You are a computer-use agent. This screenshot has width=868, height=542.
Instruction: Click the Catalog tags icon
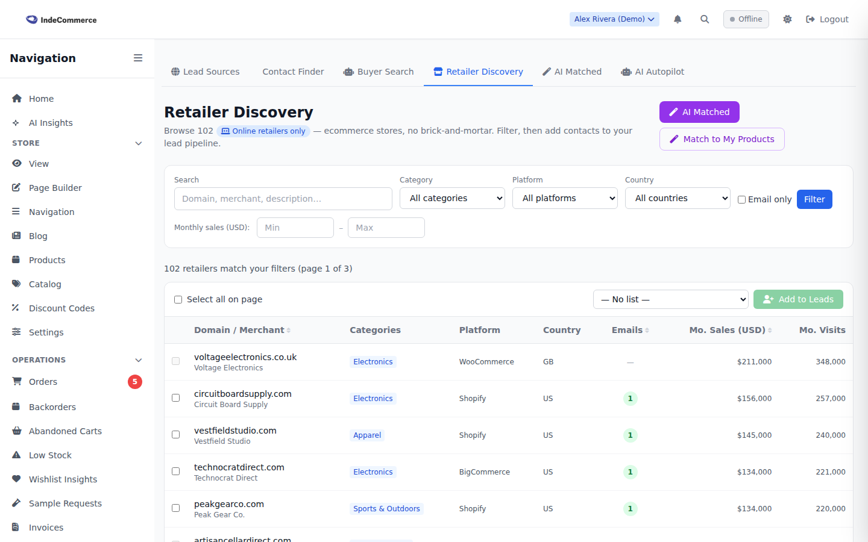click(17, 284)
